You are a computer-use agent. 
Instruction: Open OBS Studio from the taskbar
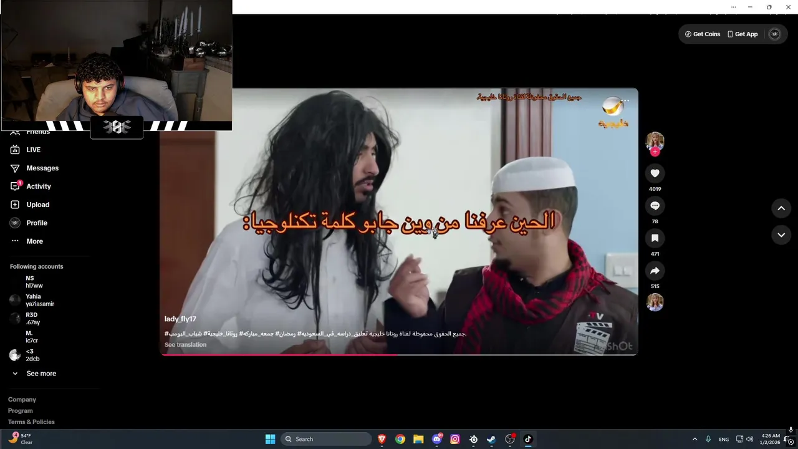(510, 439)
